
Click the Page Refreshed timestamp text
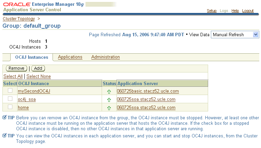136,35
